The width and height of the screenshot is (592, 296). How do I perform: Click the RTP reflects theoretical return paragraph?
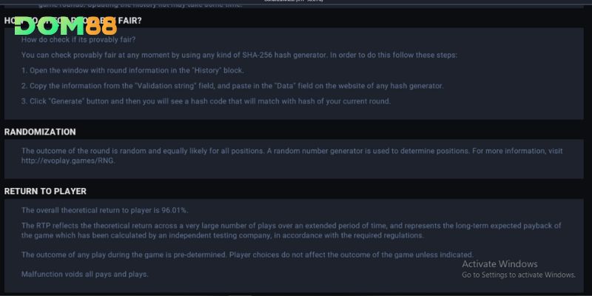pyautogui.click(x=291, y=231)
